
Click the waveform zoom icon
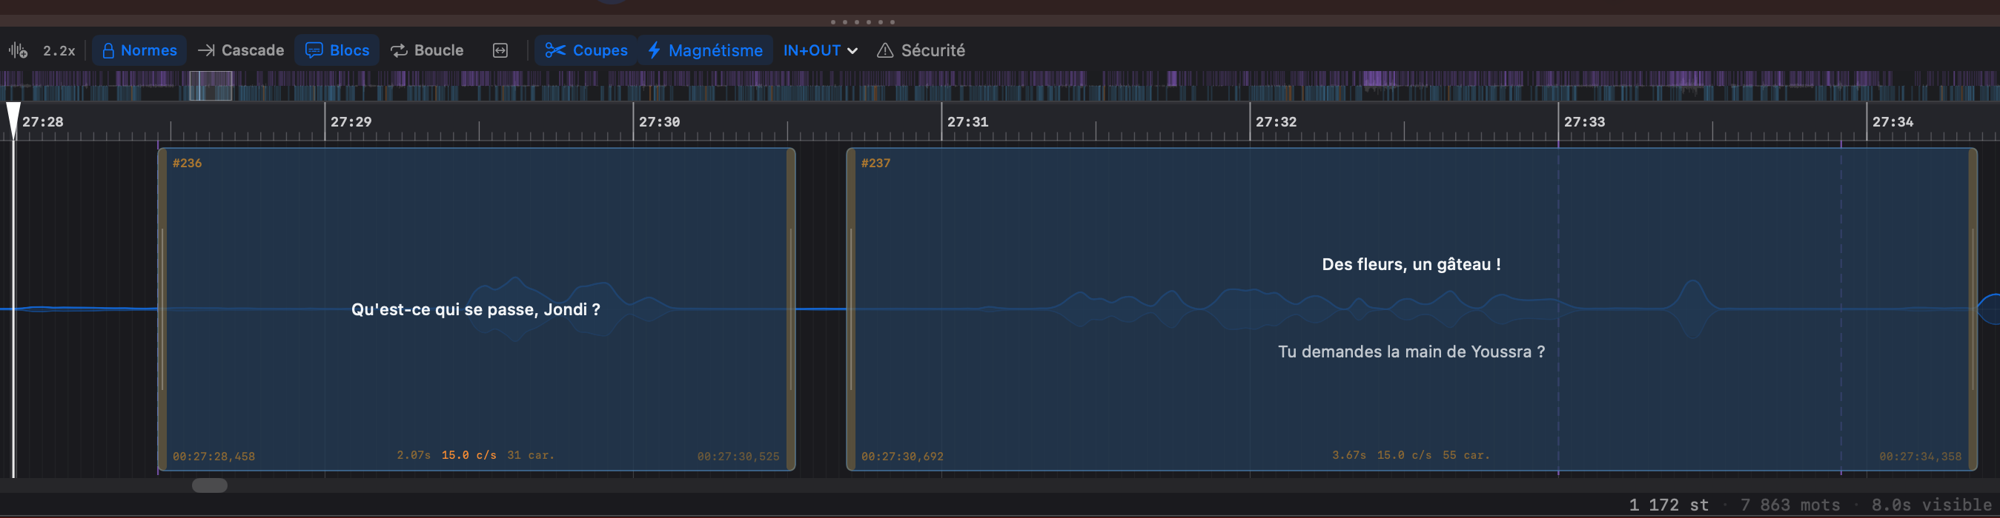18,50
